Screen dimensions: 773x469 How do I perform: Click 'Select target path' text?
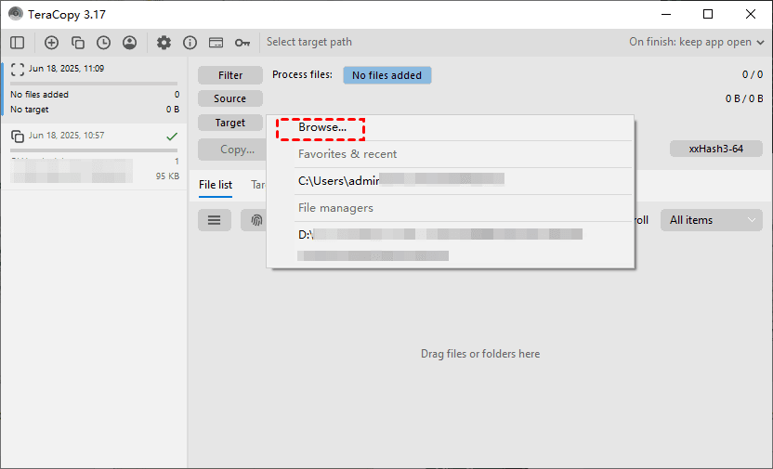309,42
